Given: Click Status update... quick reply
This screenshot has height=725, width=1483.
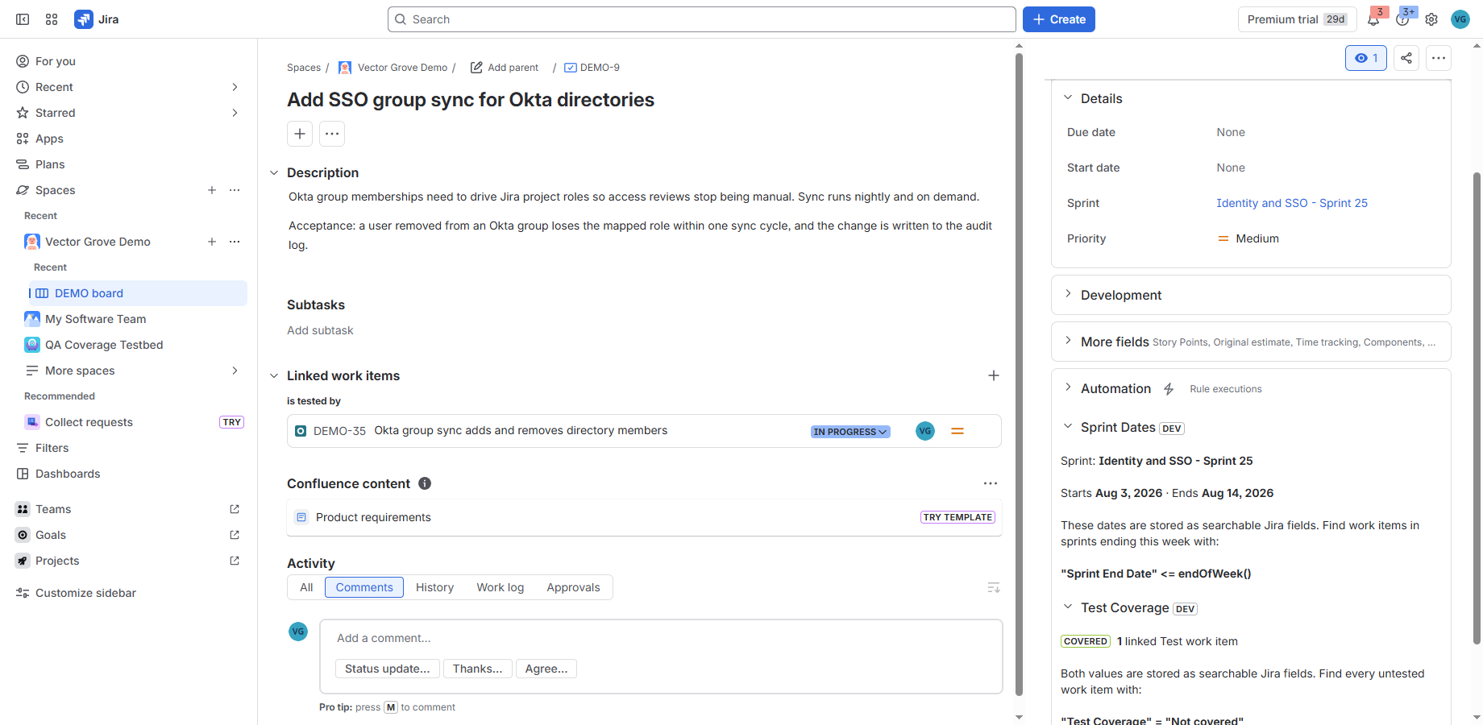Looking at the screenshot, I should point(388,669).
